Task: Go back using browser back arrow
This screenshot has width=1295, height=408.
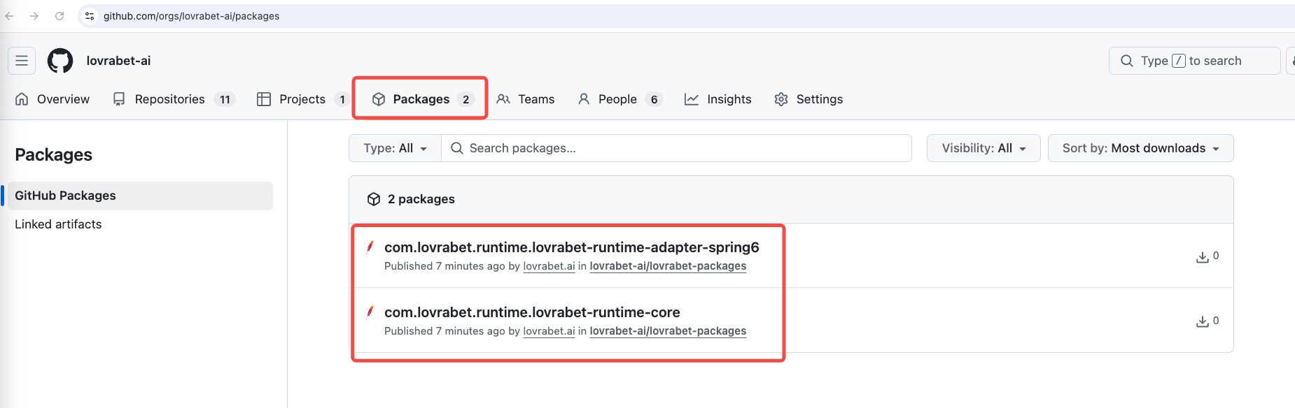Action: 10,16
